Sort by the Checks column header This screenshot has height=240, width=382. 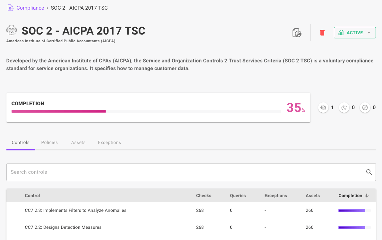(x=204, y=196)
